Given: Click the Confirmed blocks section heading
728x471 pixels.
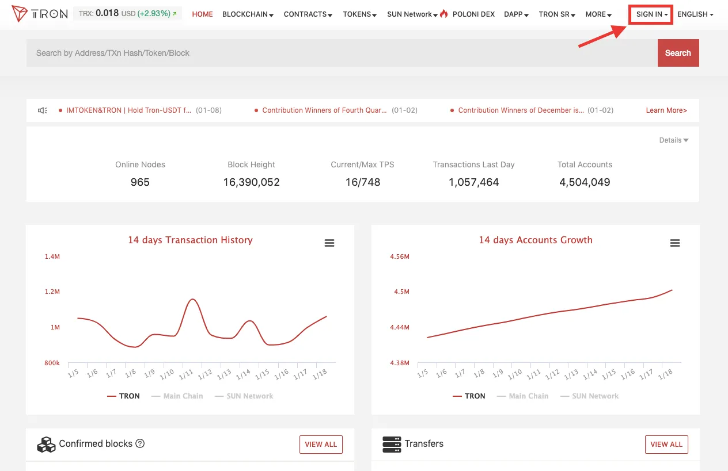Looking at the screenshot, I should pyautogui.click(x=96, y=443).
